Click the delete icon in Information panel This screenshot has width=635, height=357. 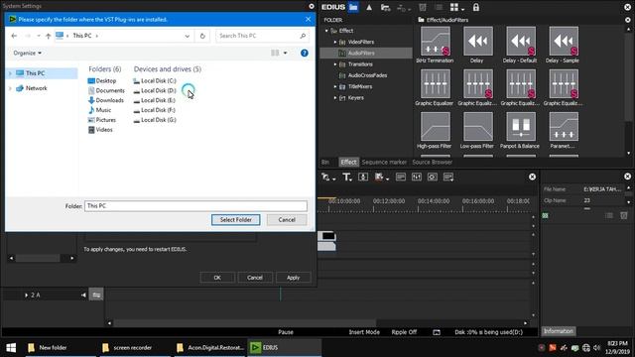[624, 216]
